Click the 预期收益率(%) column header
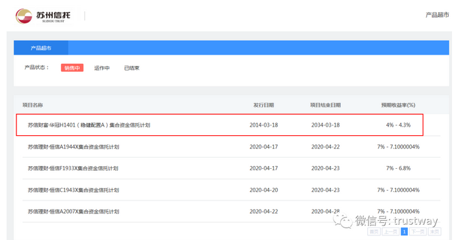The width and height of the screenshot is (454, 240). pos(398,105)
